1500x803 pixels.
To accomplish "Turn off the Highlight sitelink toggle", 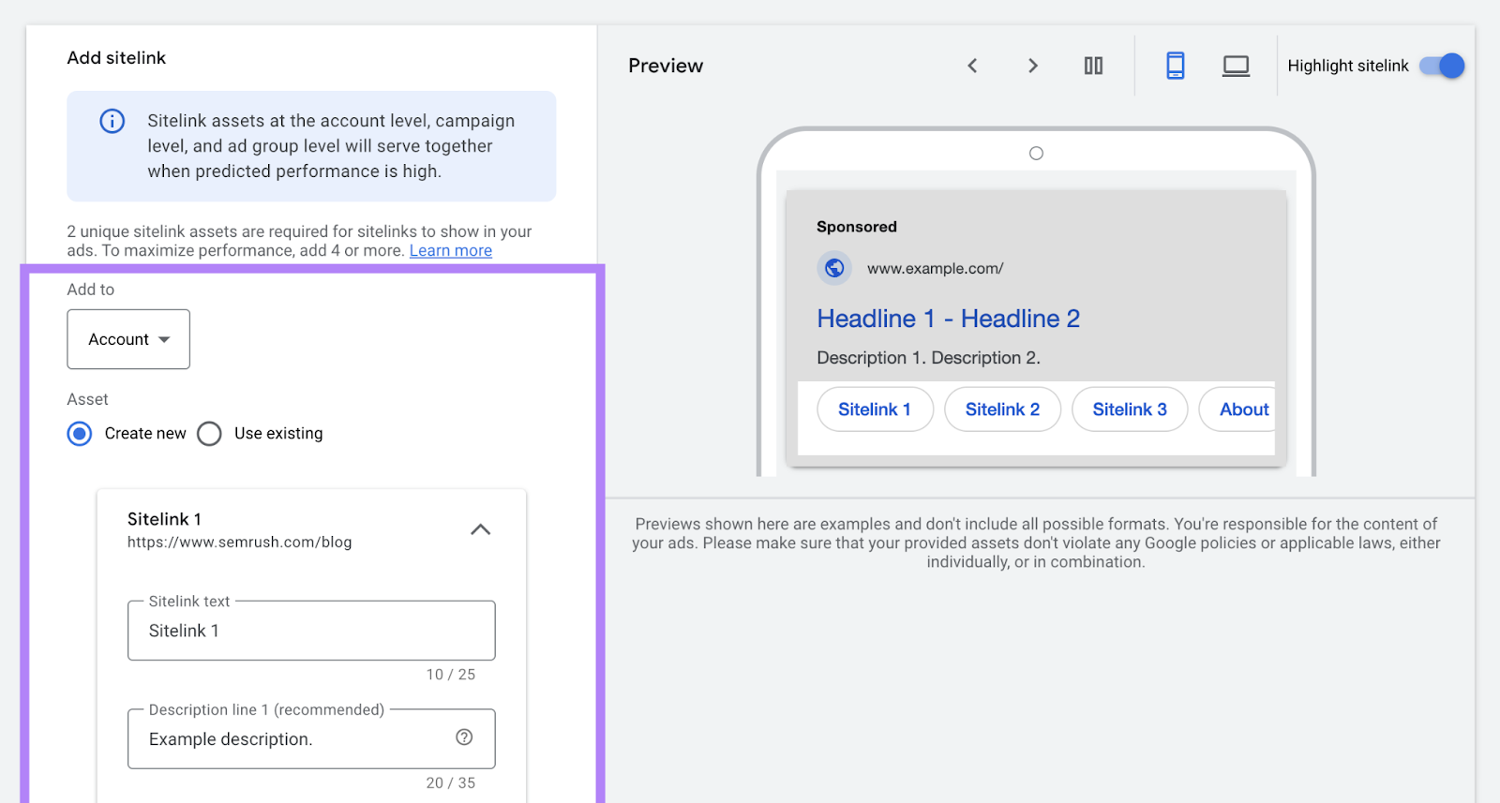I will point(1441,66).
